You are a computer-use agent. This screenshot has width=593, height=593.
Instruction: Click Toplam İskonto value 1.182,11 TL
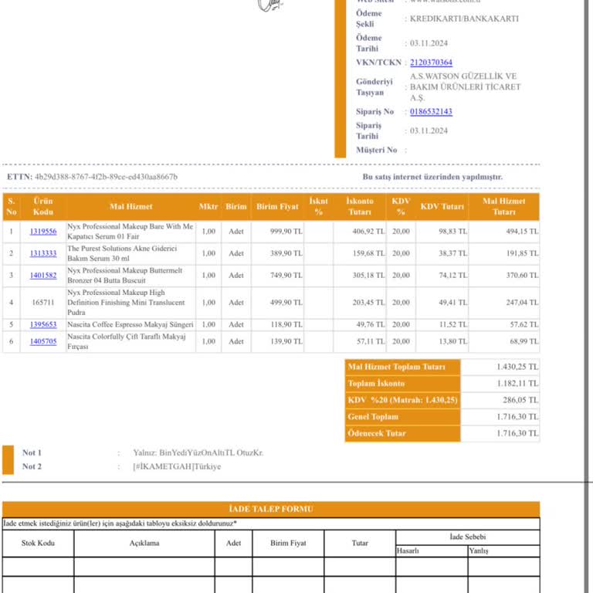click(517, 384)
